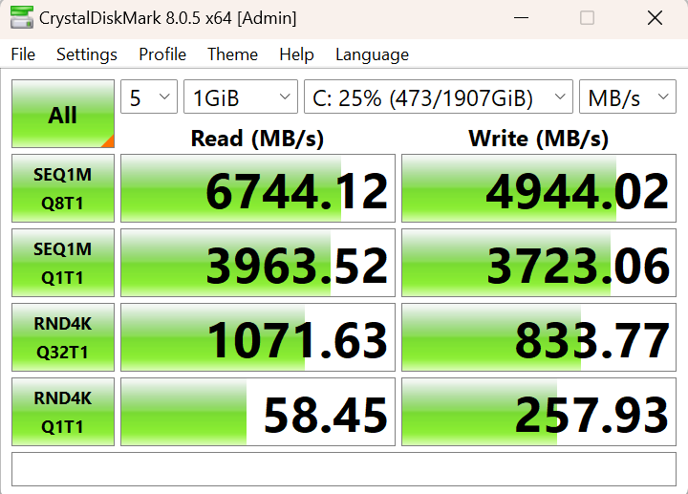
Task: Click the Read (MB/s) column header
Action: [258, 139]
